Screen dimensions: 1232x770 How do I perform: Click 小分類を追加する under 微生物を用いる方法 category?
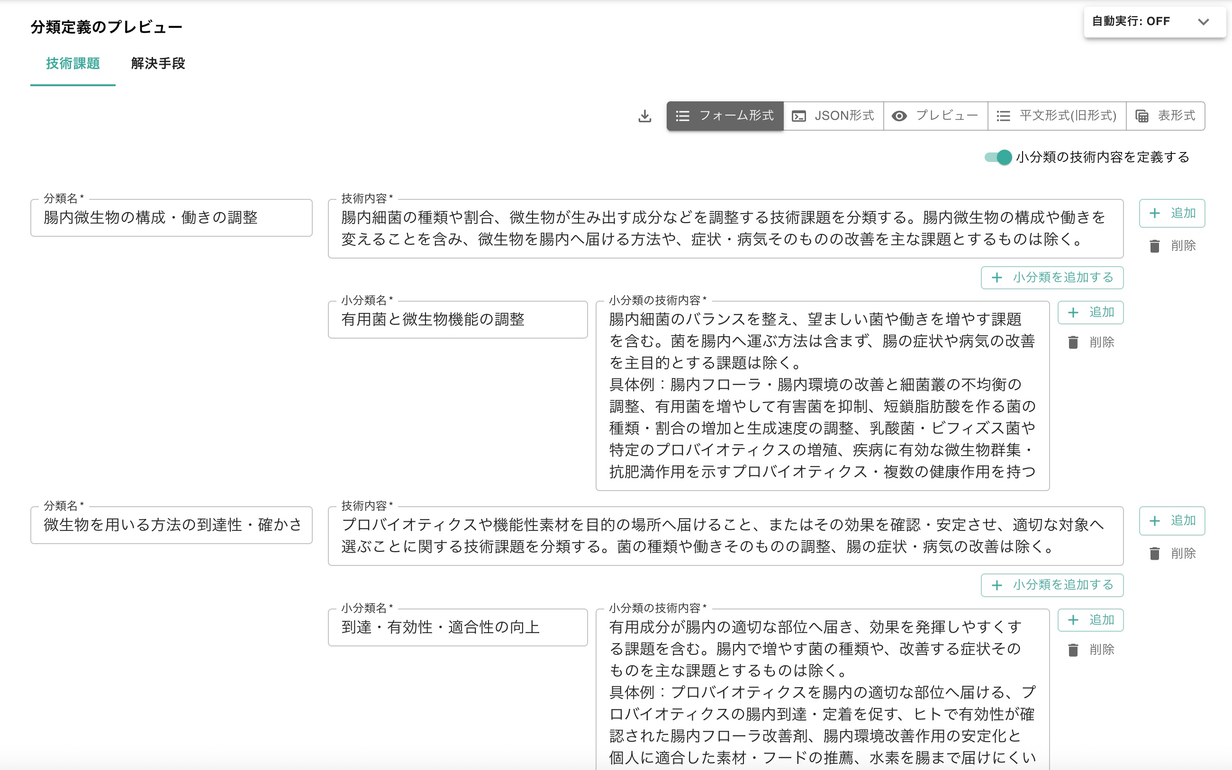[1052, 585]
